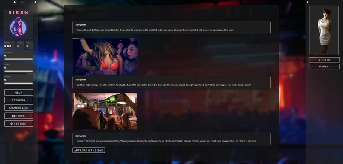This screenshot has width=343, height=164.
Task: Go forward with the disabled right arrow
Action: [22, 2]
